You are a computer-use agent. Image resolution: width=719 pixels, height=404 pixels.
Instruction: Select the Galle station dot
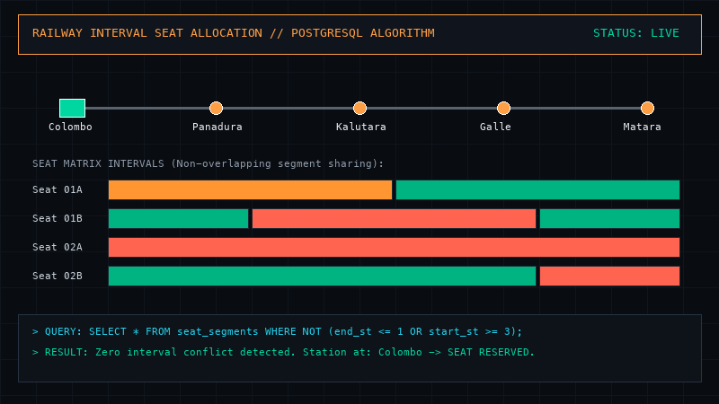point(503,108)
